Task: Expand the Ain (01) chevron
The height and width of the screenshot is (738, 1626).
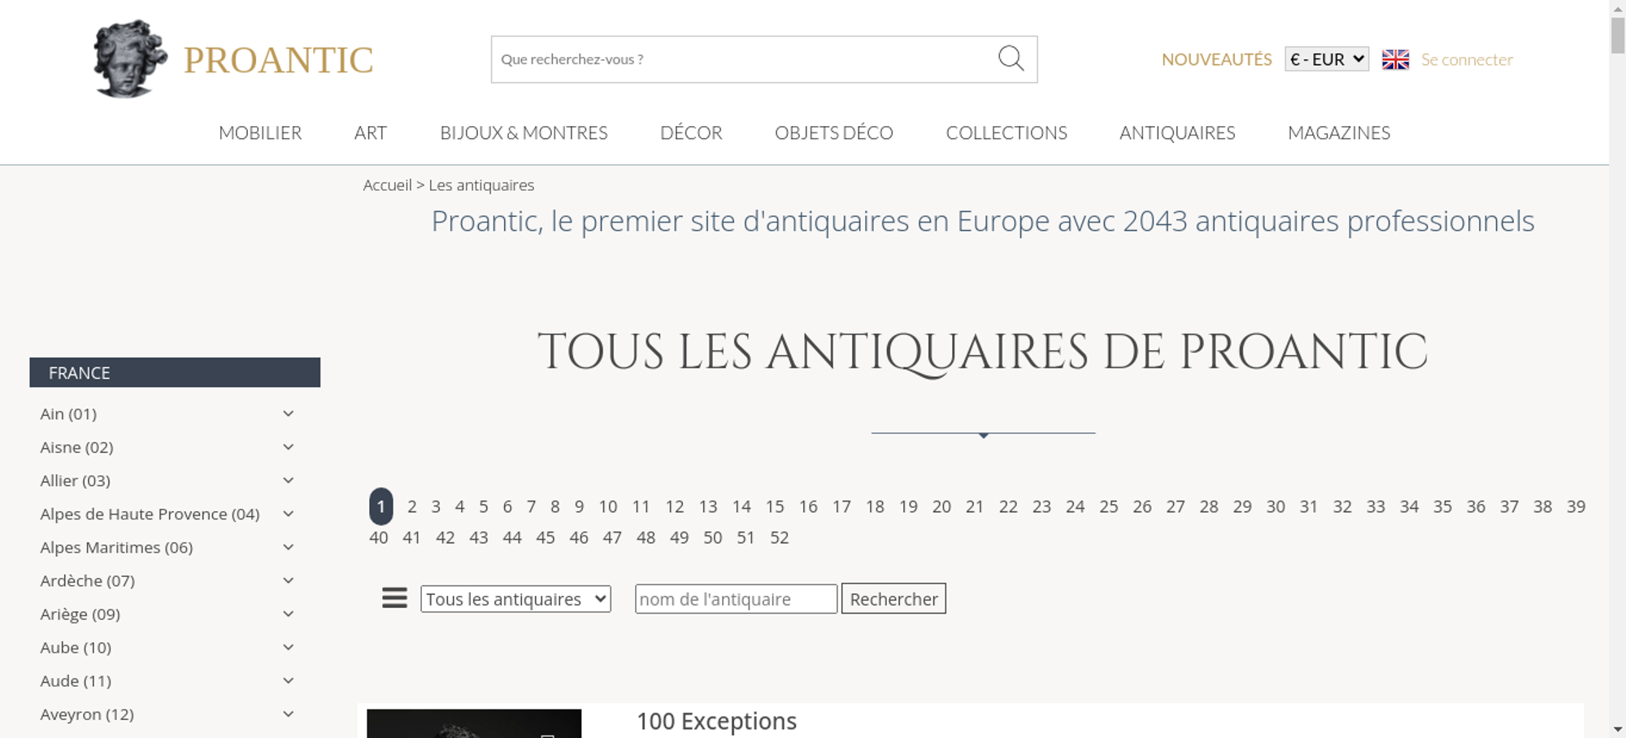Action: pyautogui.click(x=288, y=414)
